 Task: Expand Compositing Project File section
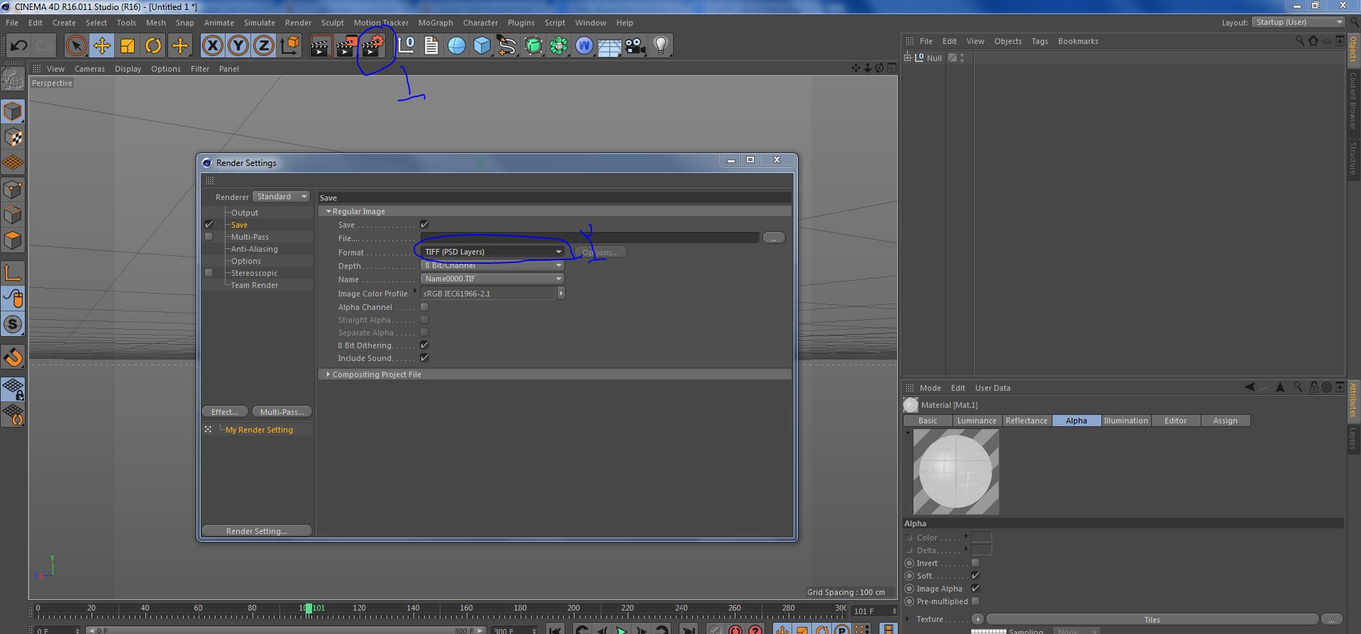click(x=328, y=374)
